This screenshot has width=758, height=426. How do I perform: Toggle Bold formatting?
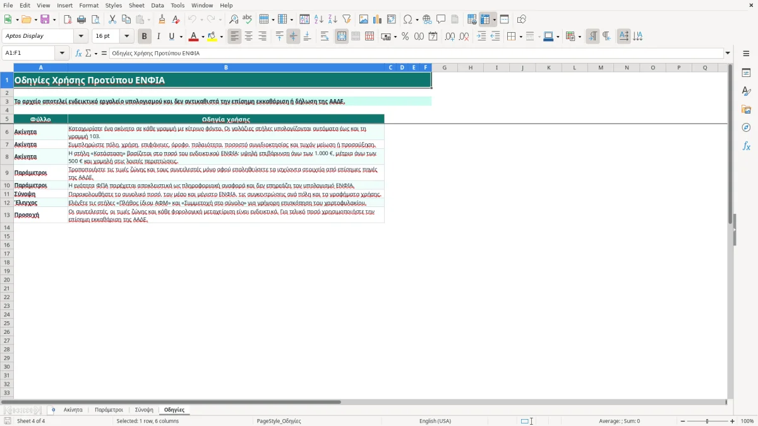click(x=144, y=37)
